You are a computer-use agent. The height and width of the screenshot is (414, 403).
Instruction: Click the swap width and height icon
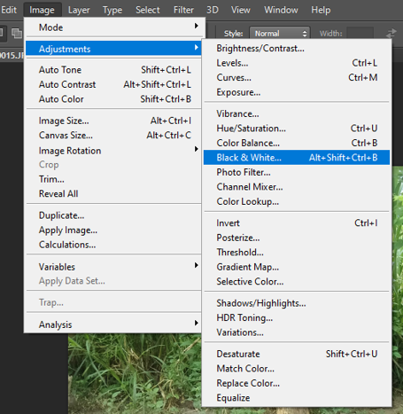point(391,33)
